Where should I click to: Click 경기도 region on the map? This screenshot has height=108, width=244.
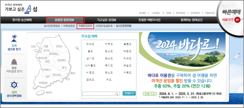pos(47,50)
